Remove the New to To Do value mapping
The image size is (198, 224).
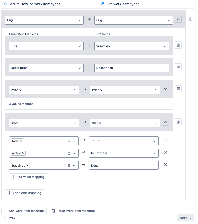coord(166,140)
